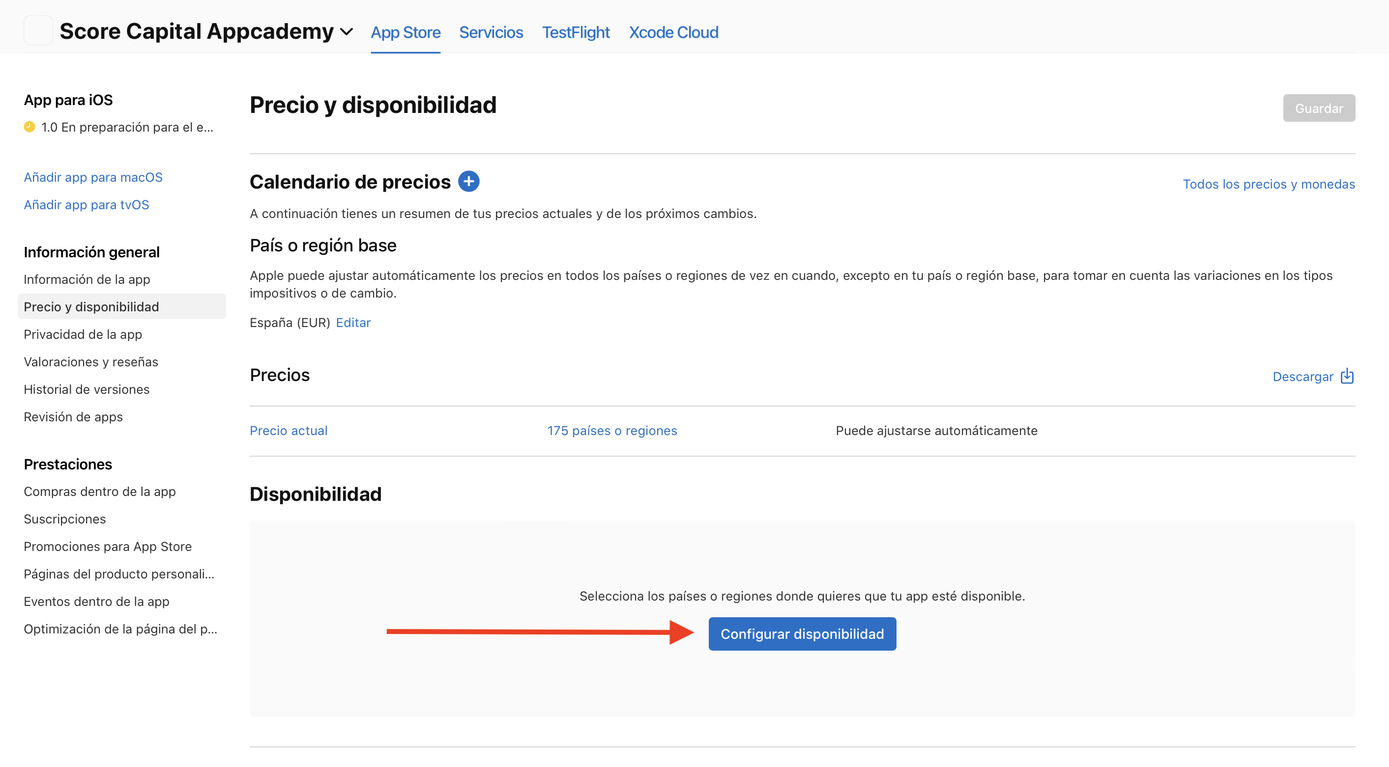1389x767 pixels.
Task: Open the App Store tab
Action: (x=405, y=32)
